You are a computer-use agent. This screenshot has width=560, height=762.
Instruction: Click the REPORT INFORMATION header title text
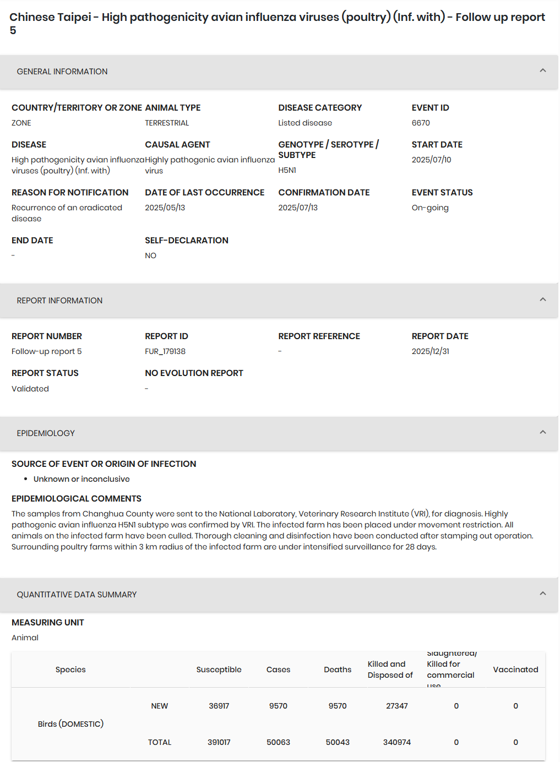59,301
